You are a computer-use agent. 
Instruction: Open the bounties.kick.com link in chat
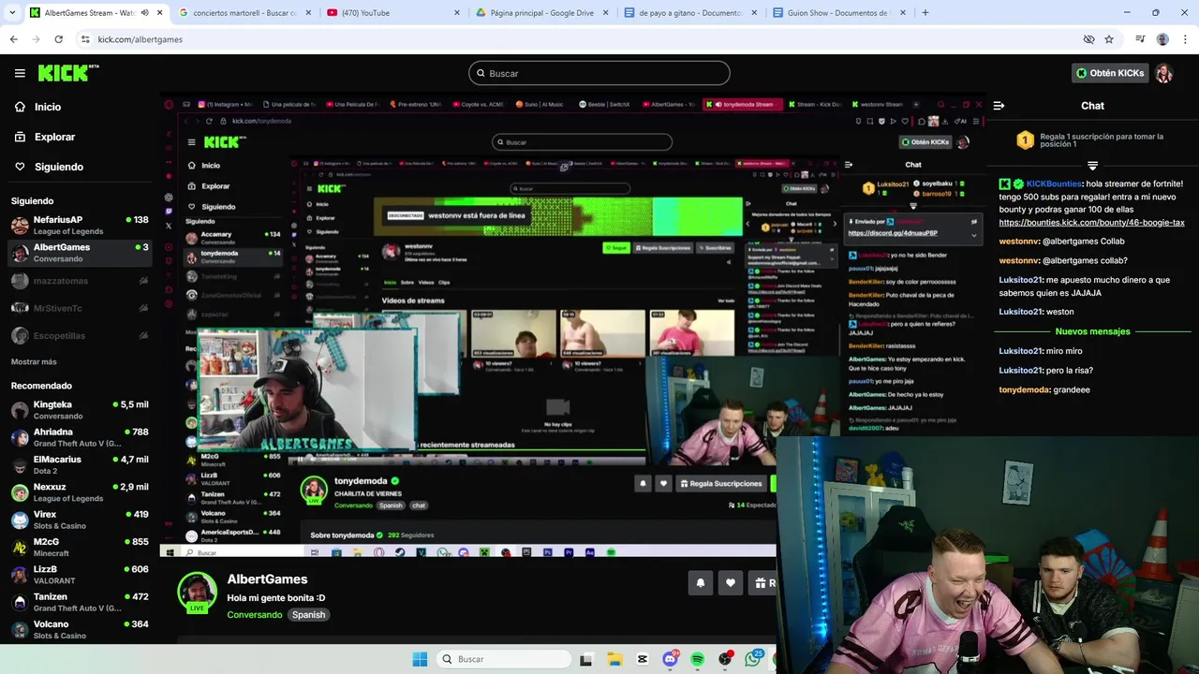click(x=1091, y=223)
